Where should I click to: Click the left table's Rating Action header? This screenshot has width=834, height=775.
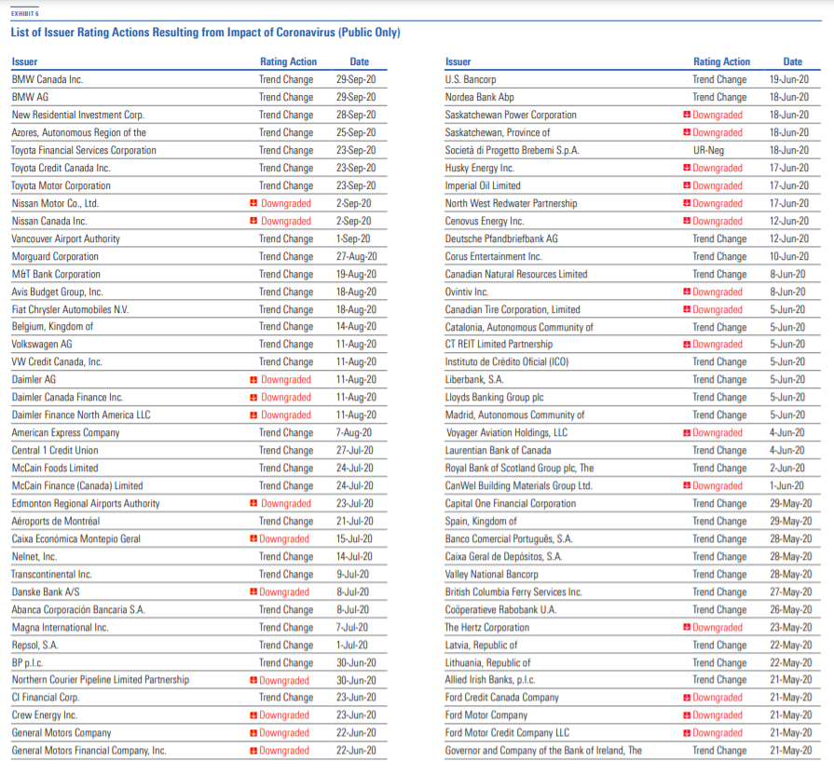288,61
